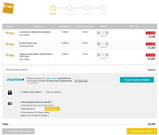
Task: Click Fnac seller logo in Lettres à Jean Voilier row
Action: 10,55
